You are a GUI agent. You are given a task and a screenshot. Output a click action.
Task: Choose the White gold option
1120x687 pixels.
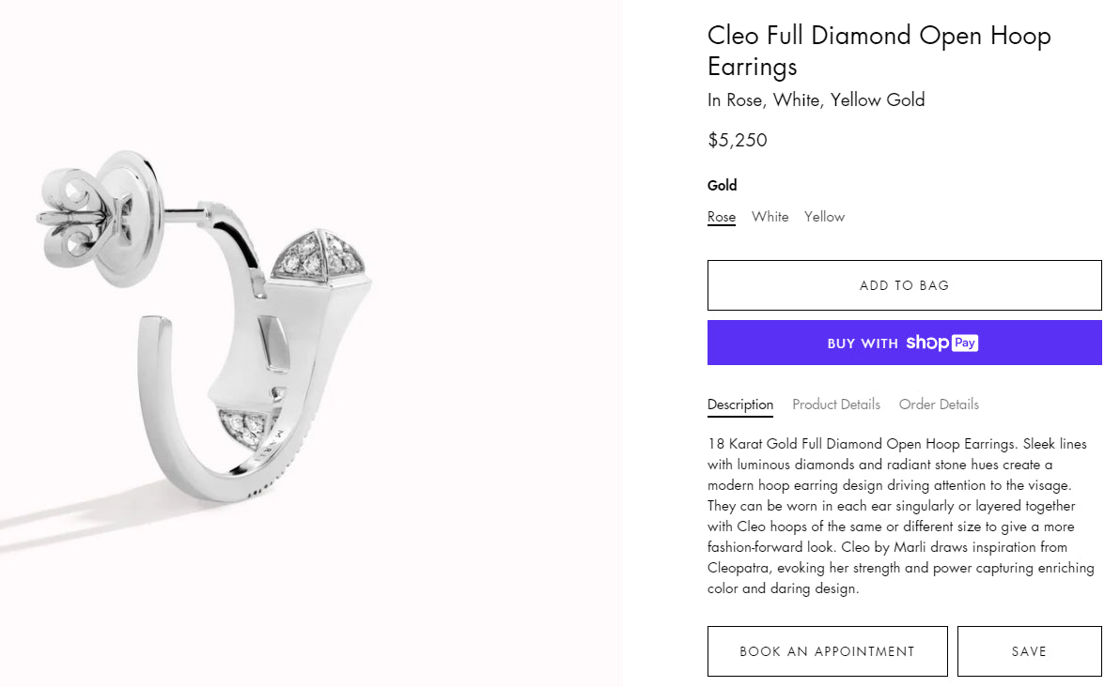(x=770, y=217)
